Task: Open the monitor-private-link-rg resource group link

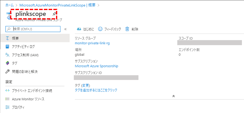Action: pyautogui.click(x=92, y=43)
